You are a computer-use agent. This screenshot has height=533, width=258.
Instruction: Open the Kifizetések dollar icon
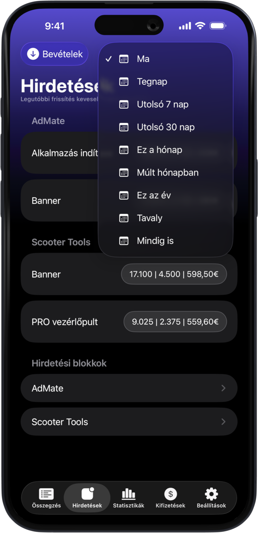tap(170, 494)
